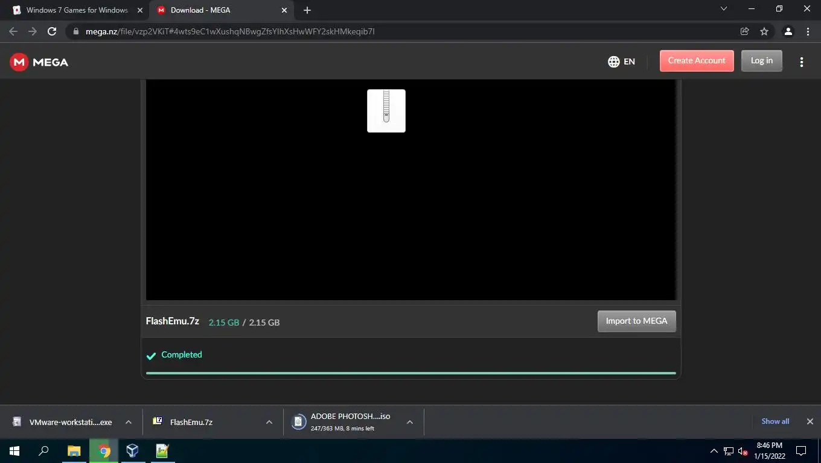The image size is (821, 463).
Task: View site information lock icon
Action: pos(75,31)
